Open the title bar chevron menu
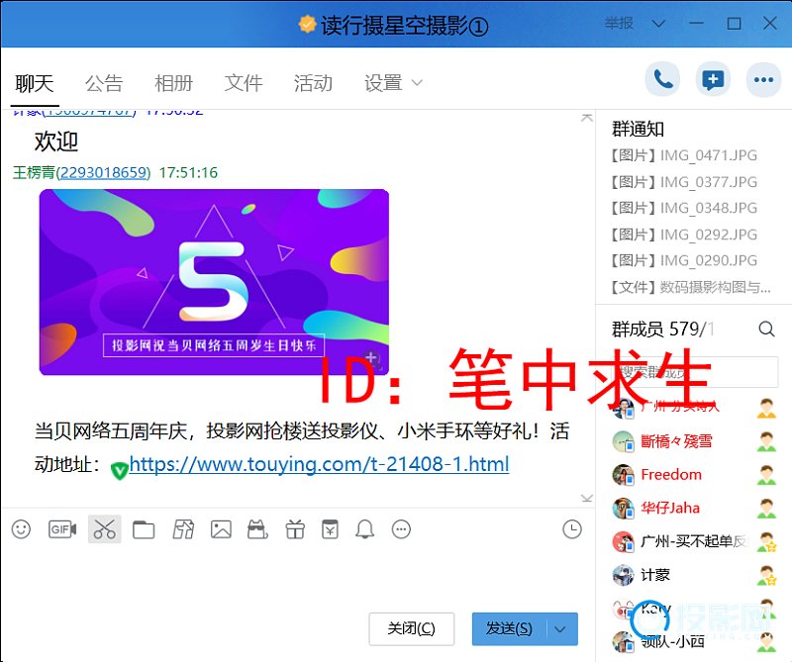 click(x=658, y=24)
